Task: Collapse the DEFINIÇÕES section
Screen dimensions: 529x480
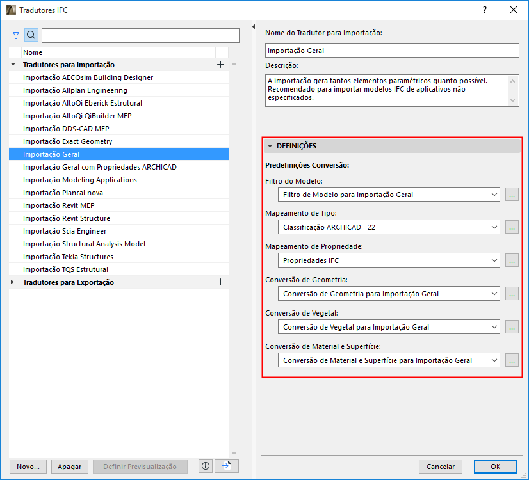Action: tap(270, 146)
